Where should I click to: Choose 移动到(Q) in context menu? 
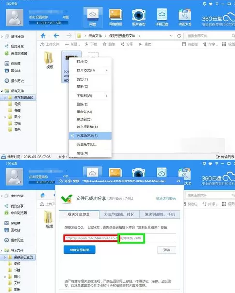click(x=90, y=119)
